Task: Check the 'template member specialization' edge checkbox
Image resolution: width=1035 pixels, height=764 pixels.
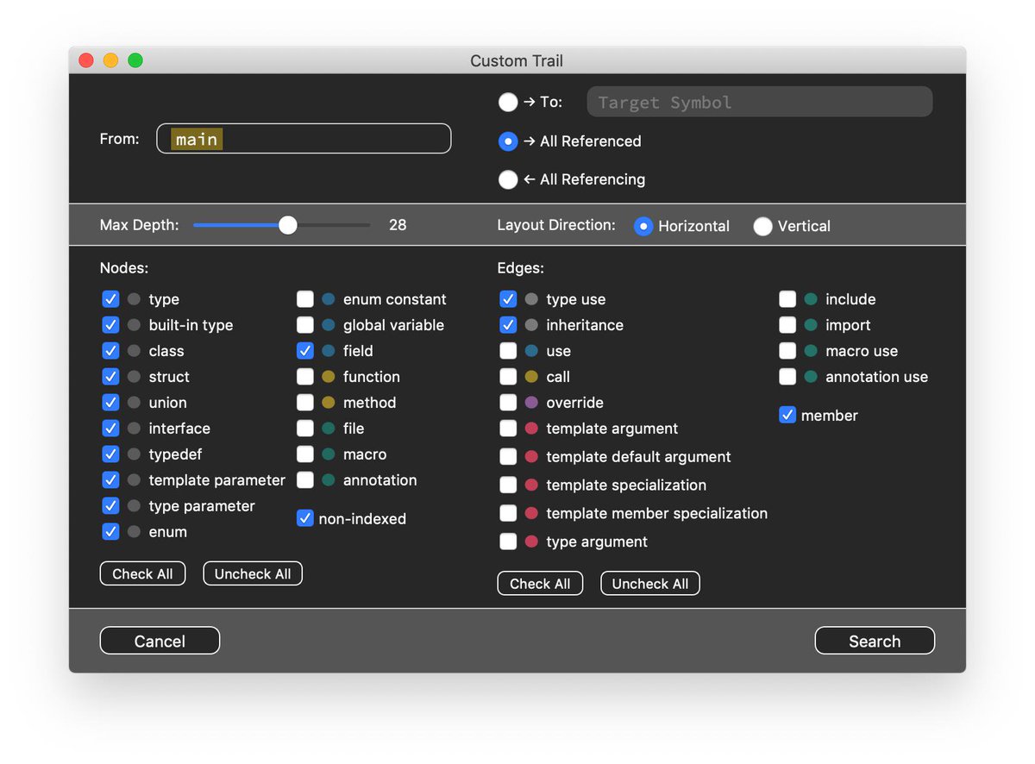Action: 508,513
